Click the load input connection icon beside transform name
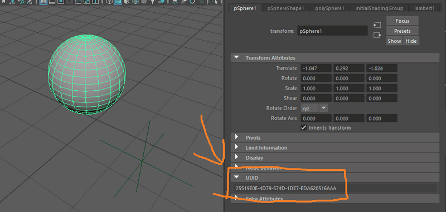 (377, 25)
